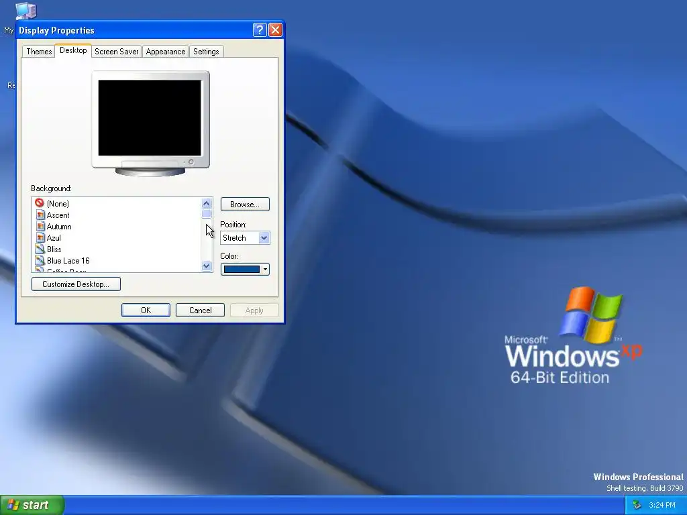The height and width of the screenshot is (515, 687).
Task: Click the Apply button
Action: click(x=254, y=310)
